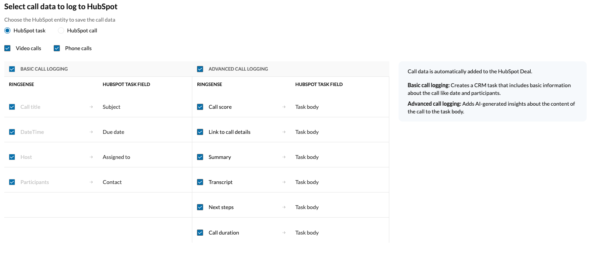Click the arrow mapping DateTime to Due date
Viewport: 594px width, 260px height.
(91, 132)
